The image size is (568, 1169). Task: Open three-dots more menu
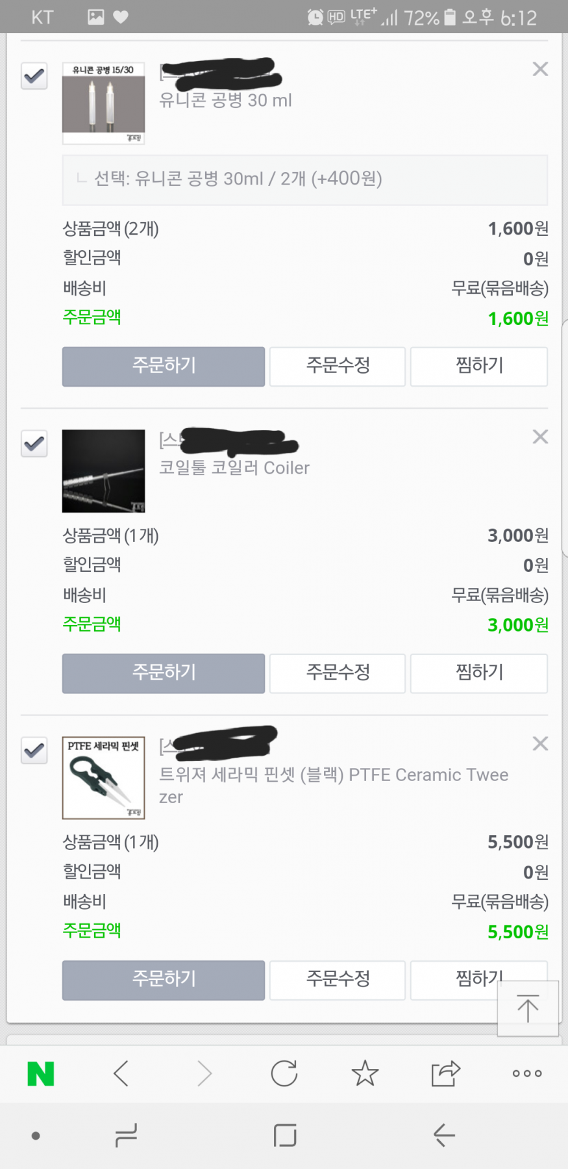[527, 1073]
